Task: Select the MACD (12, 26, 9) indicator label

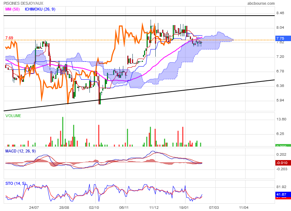Action: pyautogui.click(x=20, y=151)
